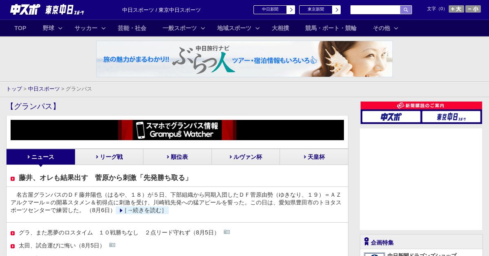Expand the その他 menu chevron

tap(396, 28)
